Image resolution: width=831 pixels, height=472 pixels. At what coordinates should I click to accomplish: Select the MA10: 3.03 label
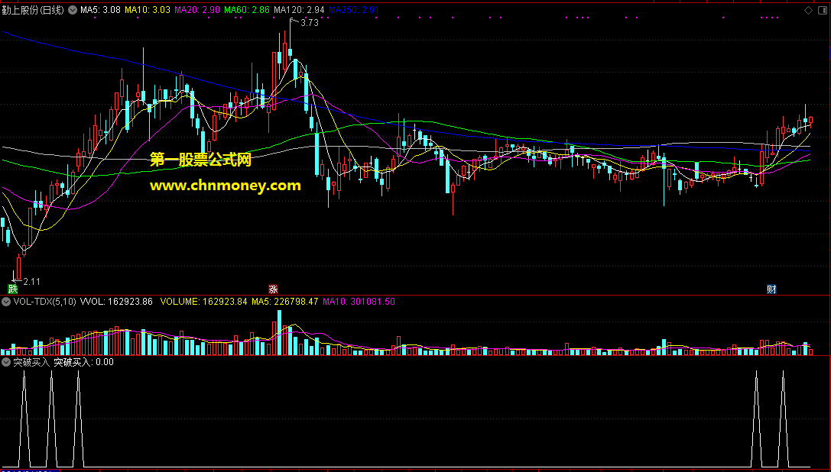(x=148, y=10)
